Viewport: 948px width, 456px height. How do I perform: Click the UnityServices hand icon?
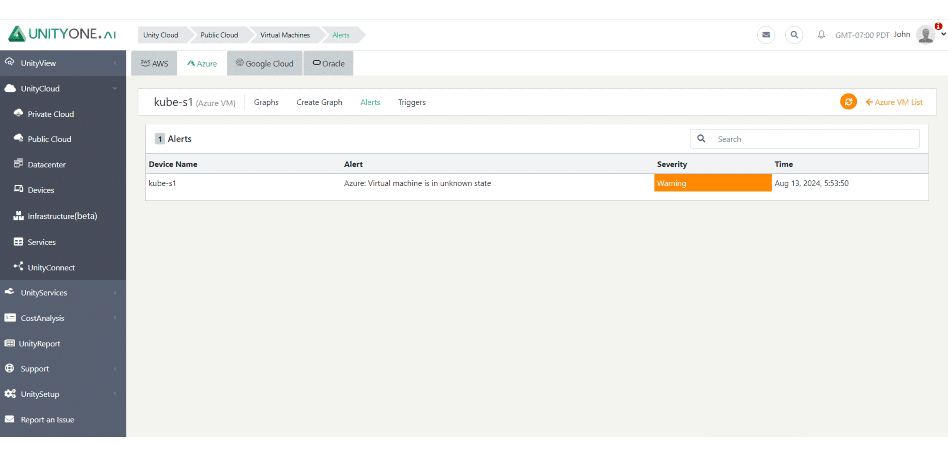10,292
